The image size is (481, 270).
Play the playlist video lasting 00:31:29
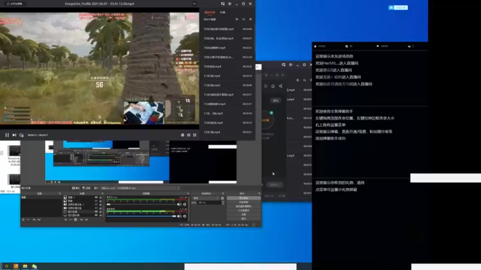point(228,57)
